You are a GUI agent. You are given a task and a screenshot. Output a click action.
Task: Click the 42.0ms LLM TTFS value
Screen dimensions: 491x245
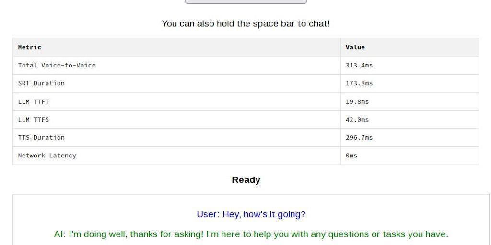click(357, 120)
